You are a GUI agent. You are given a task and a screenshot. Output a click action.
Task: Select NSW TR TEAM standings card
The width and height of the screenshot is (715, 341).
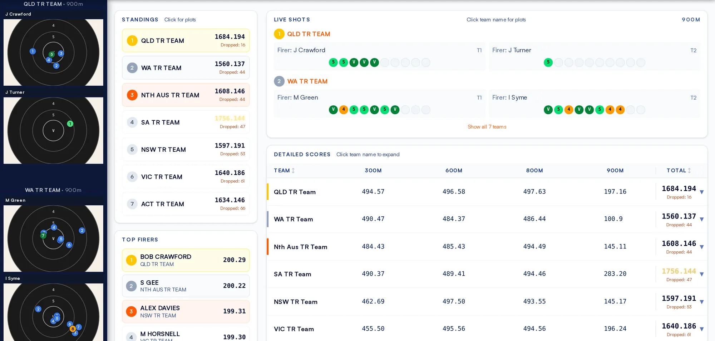coord(186,149)
